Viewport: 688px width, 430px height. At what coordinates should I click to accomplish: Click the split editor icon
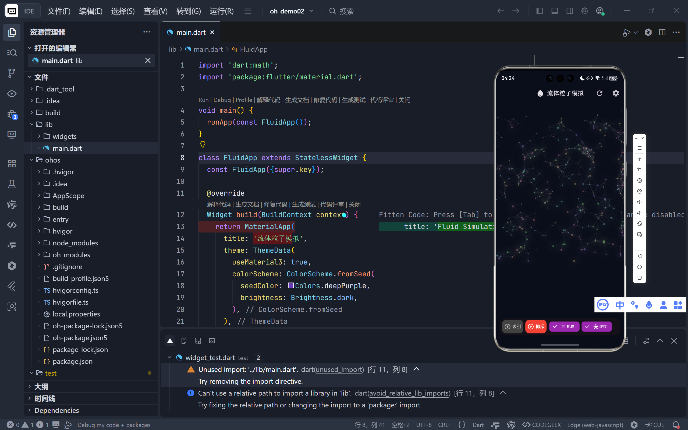coord(662,32)
